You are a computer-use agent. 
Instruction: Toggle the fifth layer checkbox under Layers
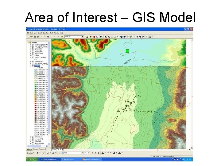pos(33,53)
